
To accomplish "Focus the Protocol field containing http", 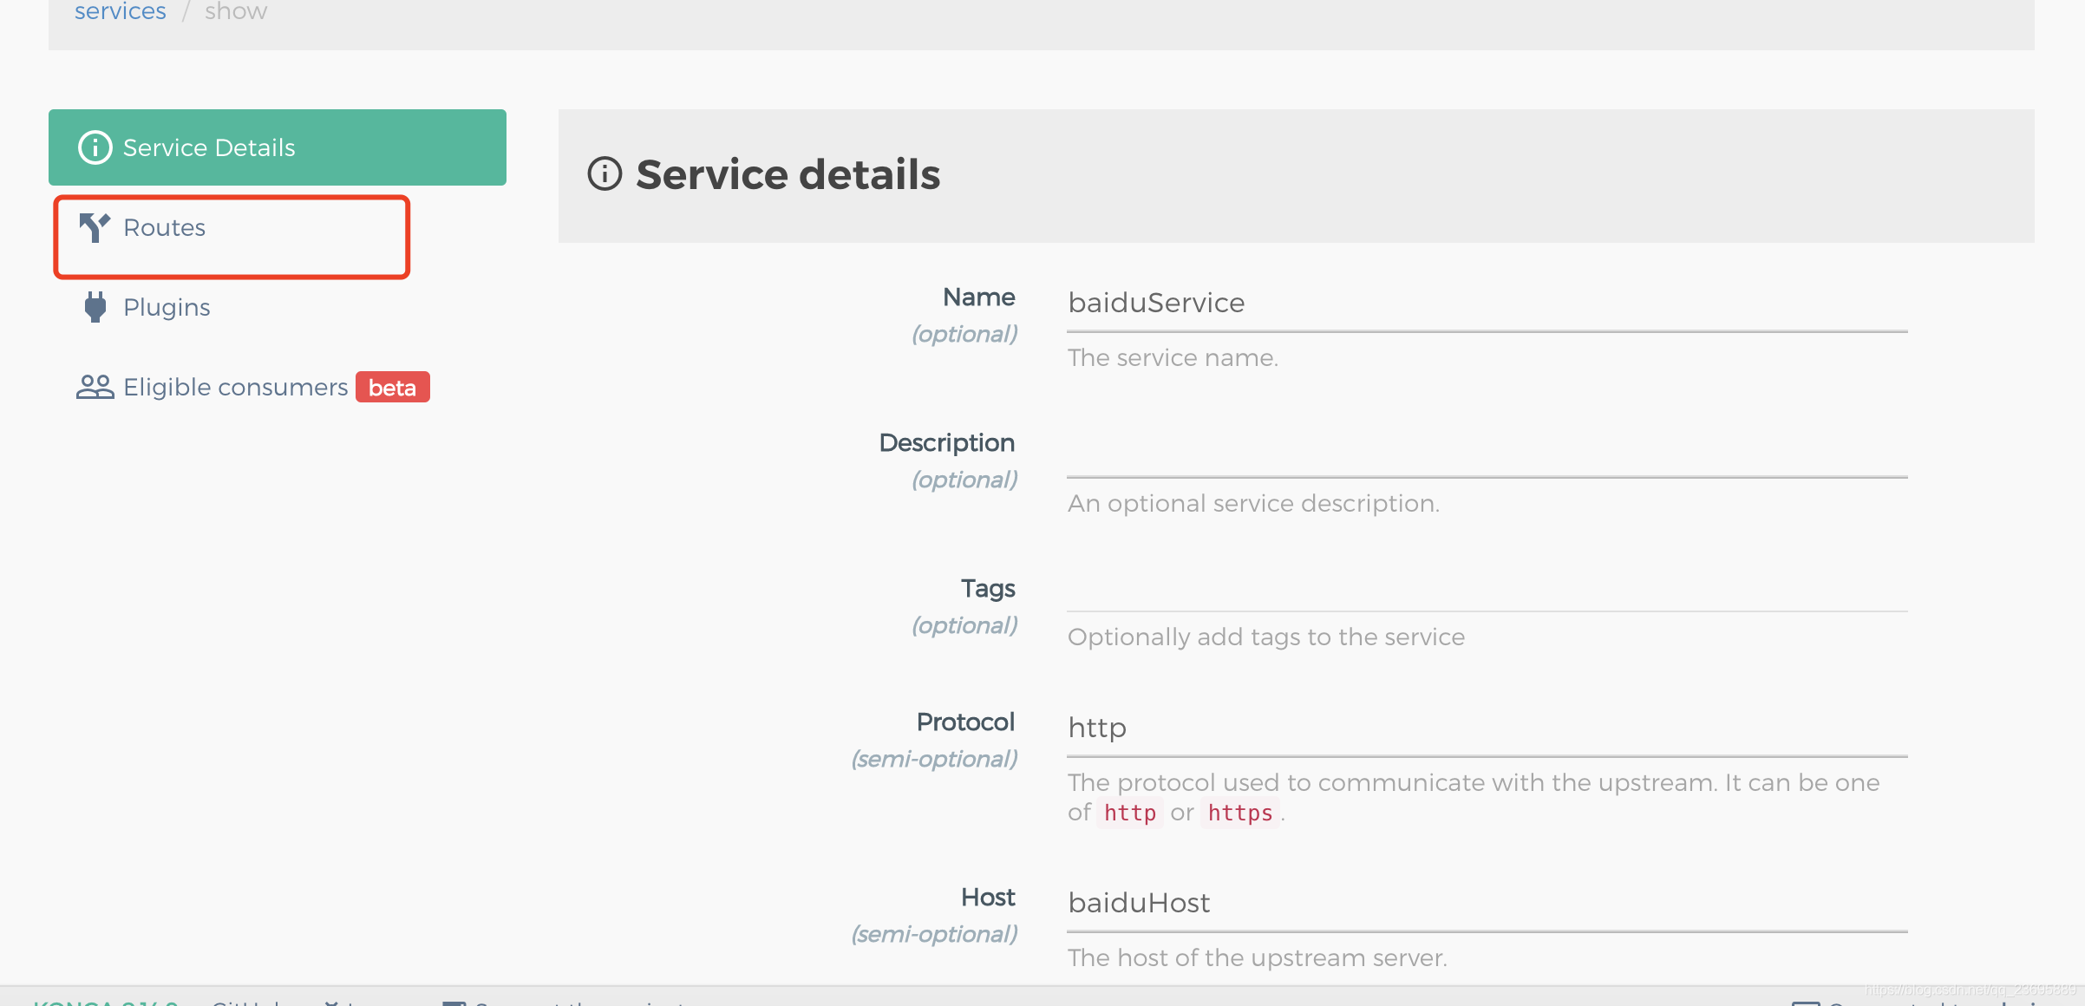I will click(x=1487, y=728).
